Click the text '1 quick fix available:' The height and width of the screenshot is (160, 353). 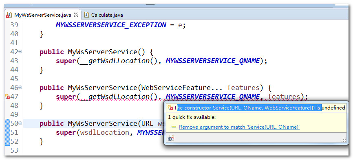tap(192, 117)
